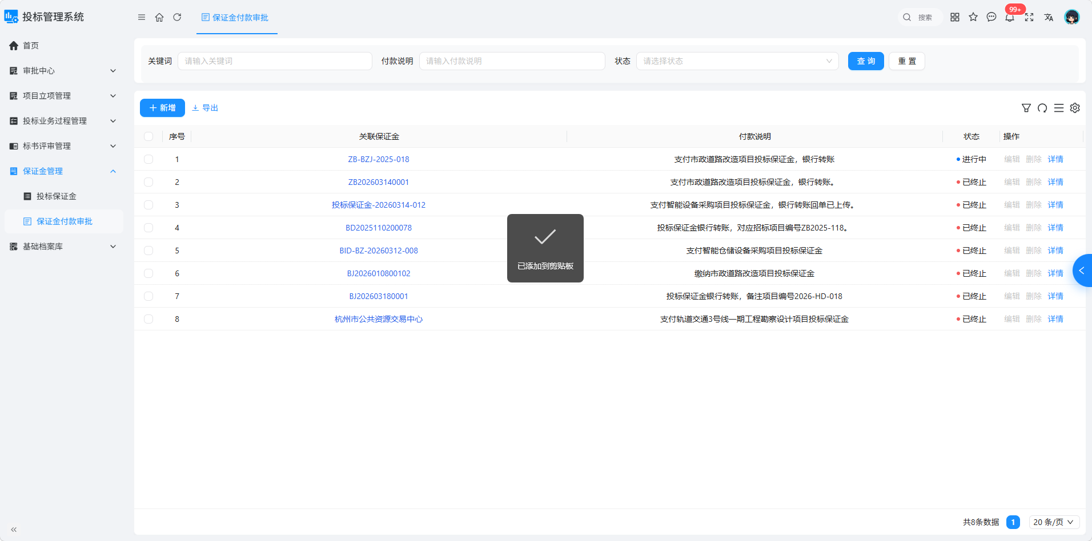Open the apps grid icon in the header
The height and width of the screenshot is (541, 1092).
click(955, 17)
